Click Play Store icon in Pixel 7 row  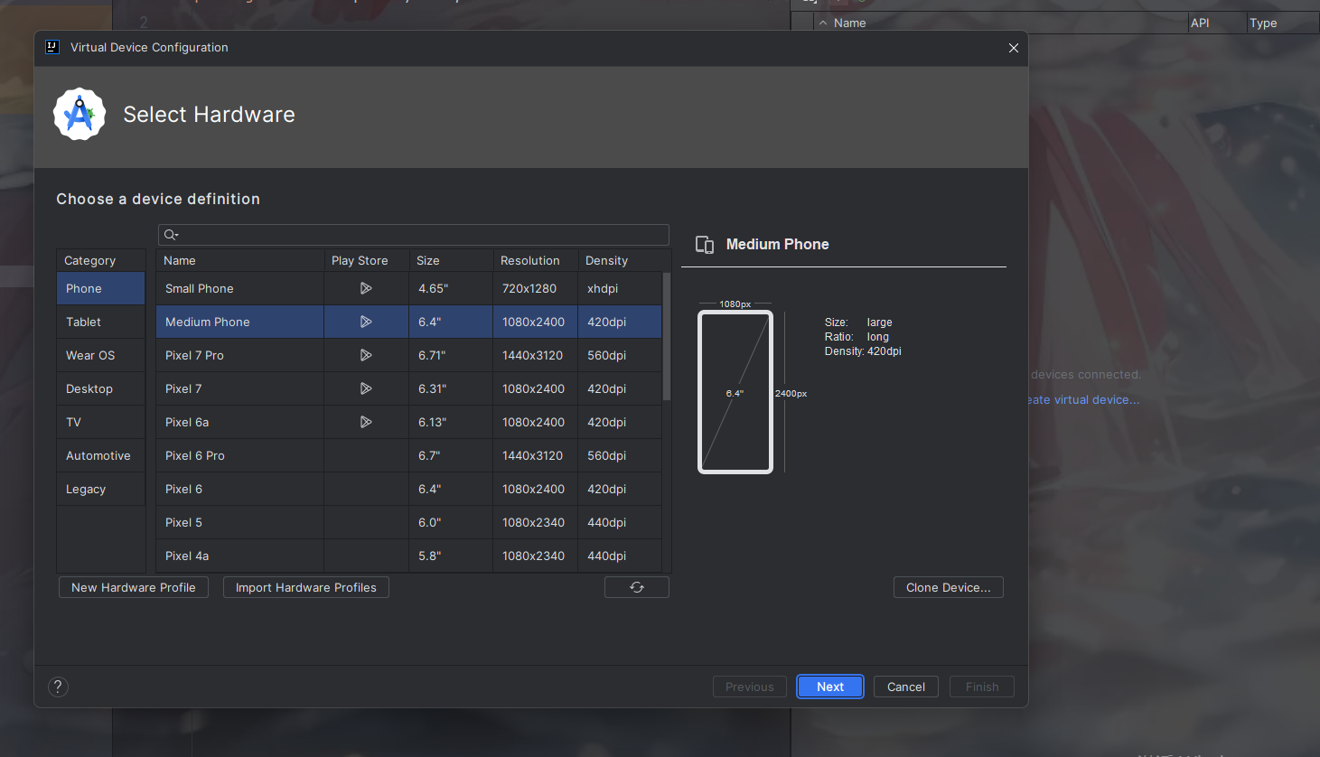[366, 388]
